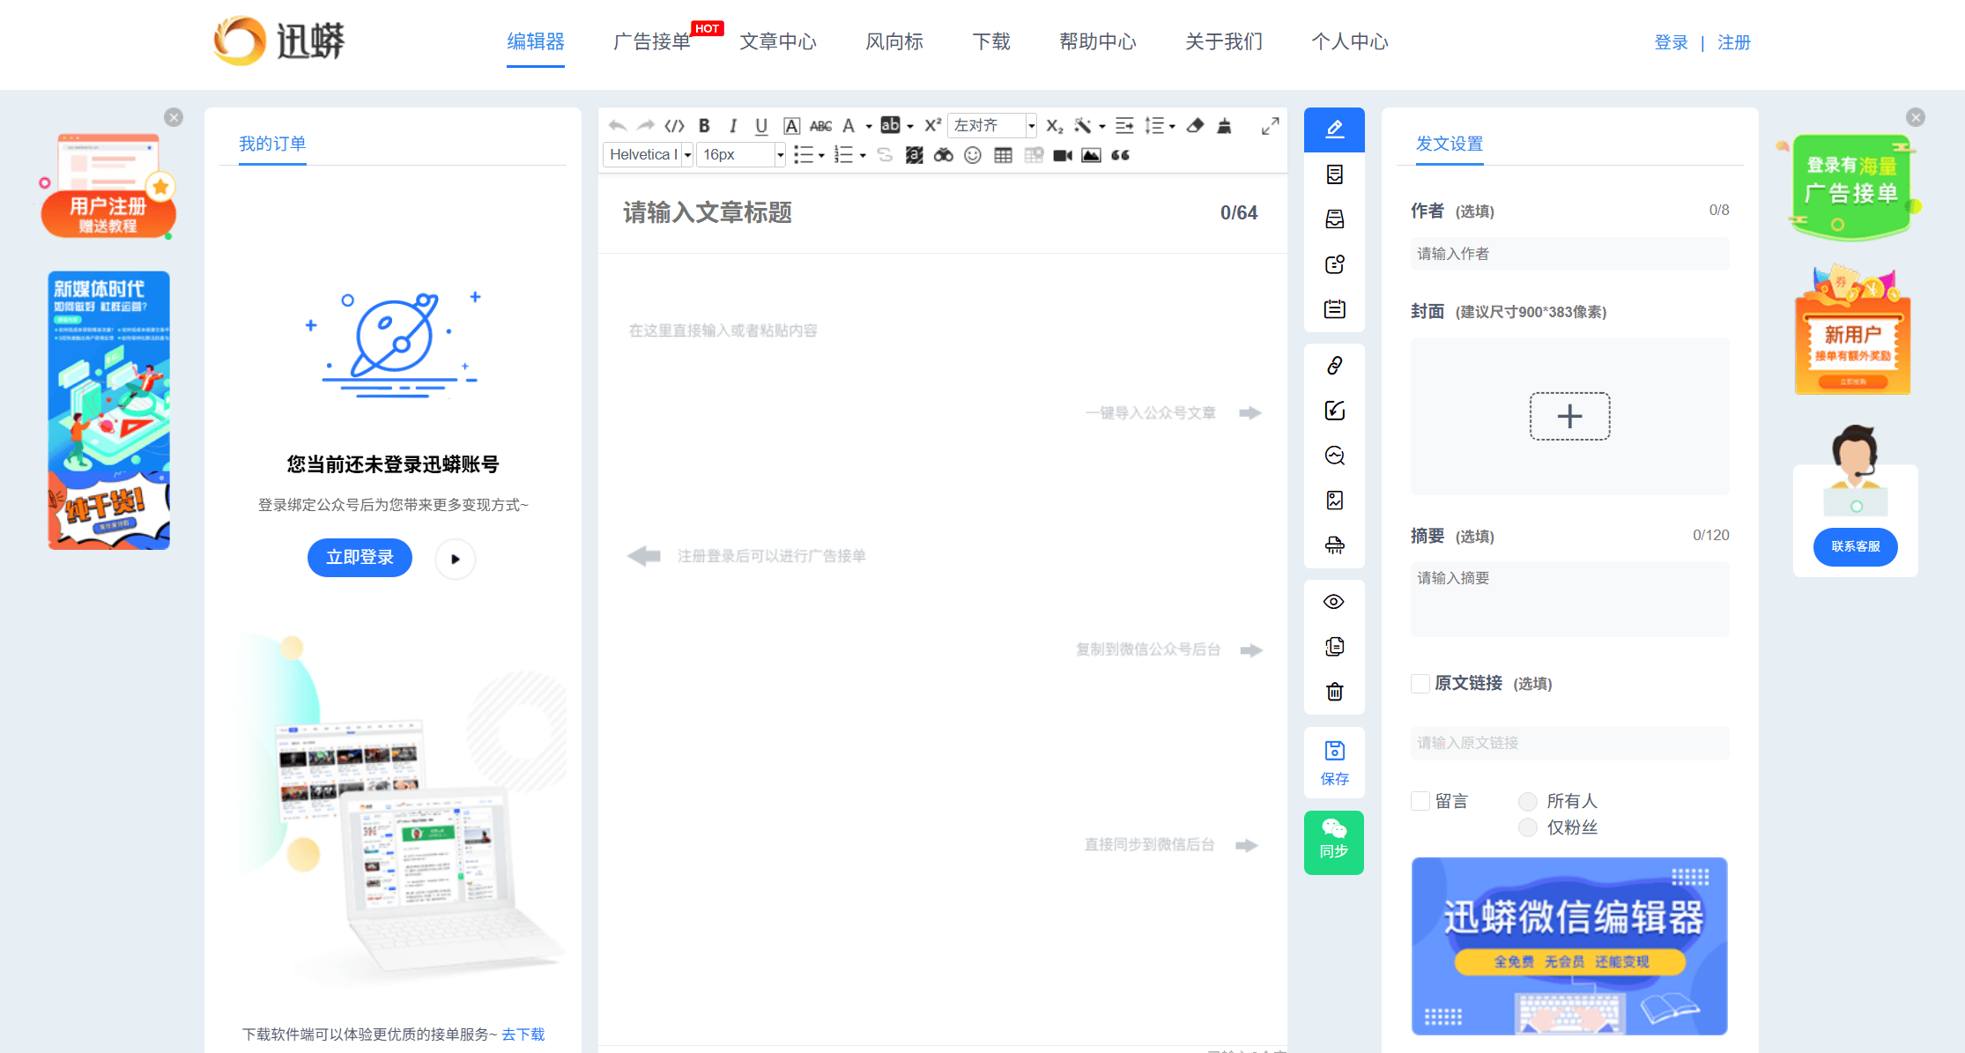Image resolution: width=1965 pixels, height=1053 pixels.
Task: Apply character border to text
Action: point(791,126)
